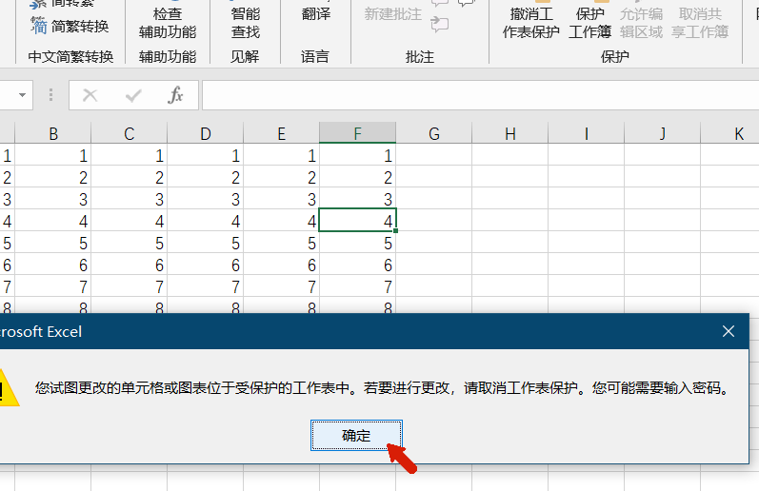Click 取消共享工作簿 unshare workbook
Image resolution: width=759 pixels, height=491 pixels.
(700, 22)
